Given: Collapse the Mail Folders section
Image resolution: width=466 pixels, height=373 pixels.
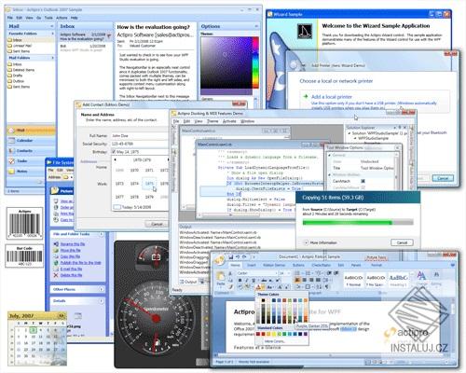Looking at the screenshot, I should coord(52,58).
